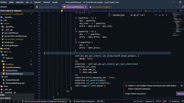Image resolution: width=184 pixels, height=103 pixels.
Task: Switch to pos_product_config.py editor tab
Action: (x=101, y=7)
